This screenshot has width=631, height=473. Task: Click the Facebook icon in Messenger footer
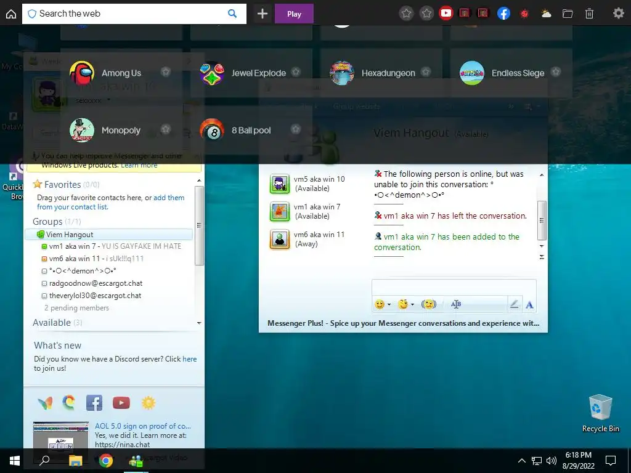point(94,403)
